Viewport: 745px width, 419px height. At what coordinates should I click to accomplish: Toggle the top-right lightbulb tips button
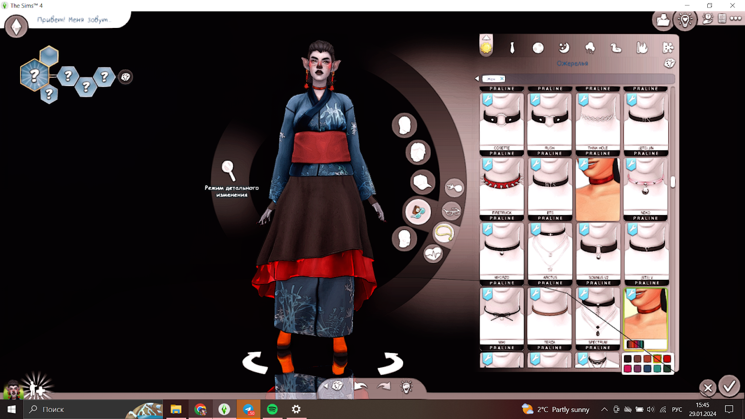point(685,20)
